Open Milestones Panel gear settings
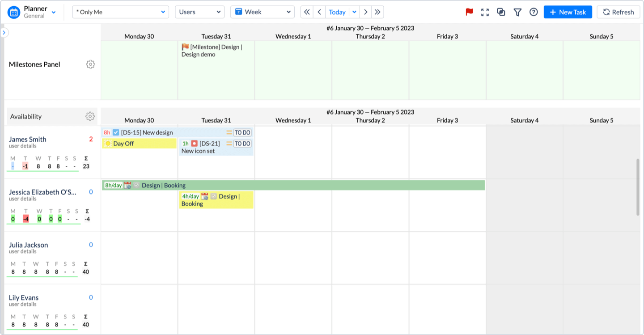The height and width of the screenshot is (335, 644). (90, 64)
